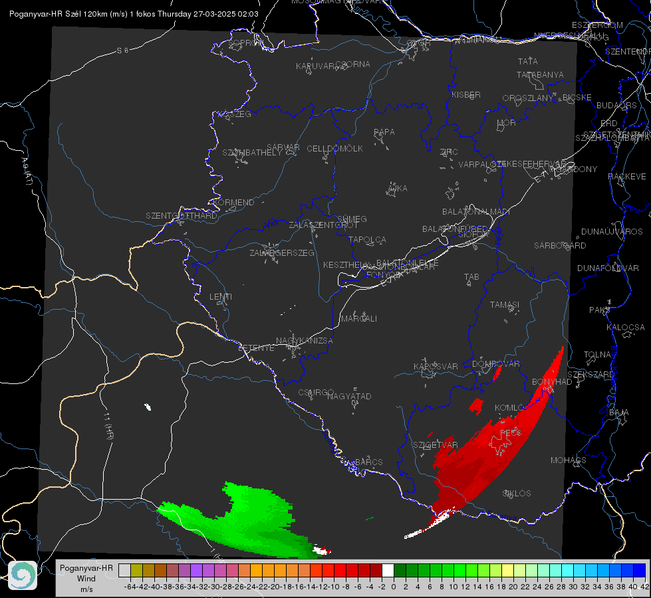This screenshot has width=651, height=598.
Task: Select the SARBOGARD label
Action: [x=560, y=246]
